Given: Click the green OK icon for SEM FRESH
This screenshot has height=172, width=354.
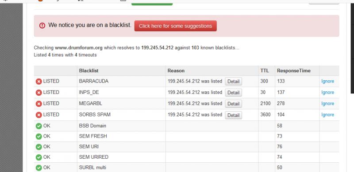Looking at the screenshot, I should (39, 136).
